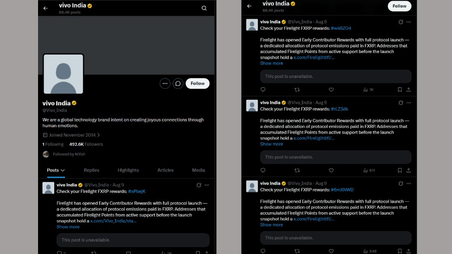This screenshot has height=254, width=452.
Task: Click unavailable post box under #rLZ3dk
Action: (336, 157)
